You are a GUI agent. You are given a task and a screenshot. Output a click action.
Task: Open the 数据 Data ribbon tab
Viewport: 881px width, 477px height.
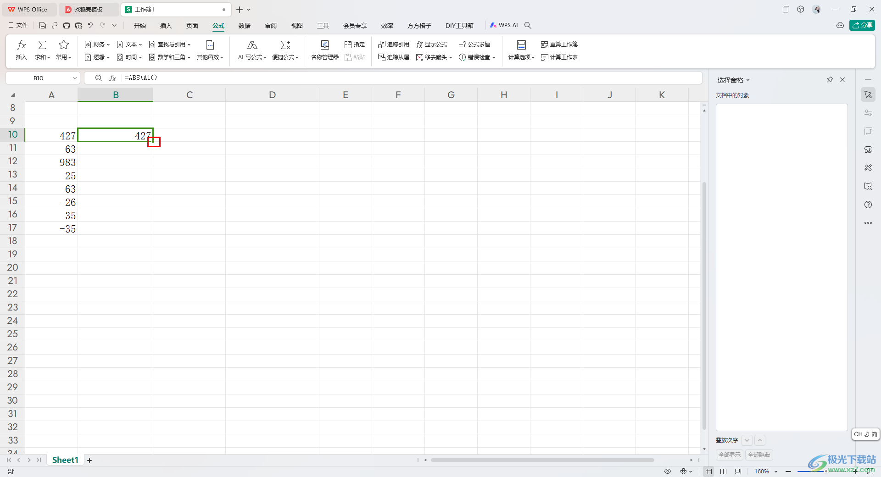click(245, 26)
